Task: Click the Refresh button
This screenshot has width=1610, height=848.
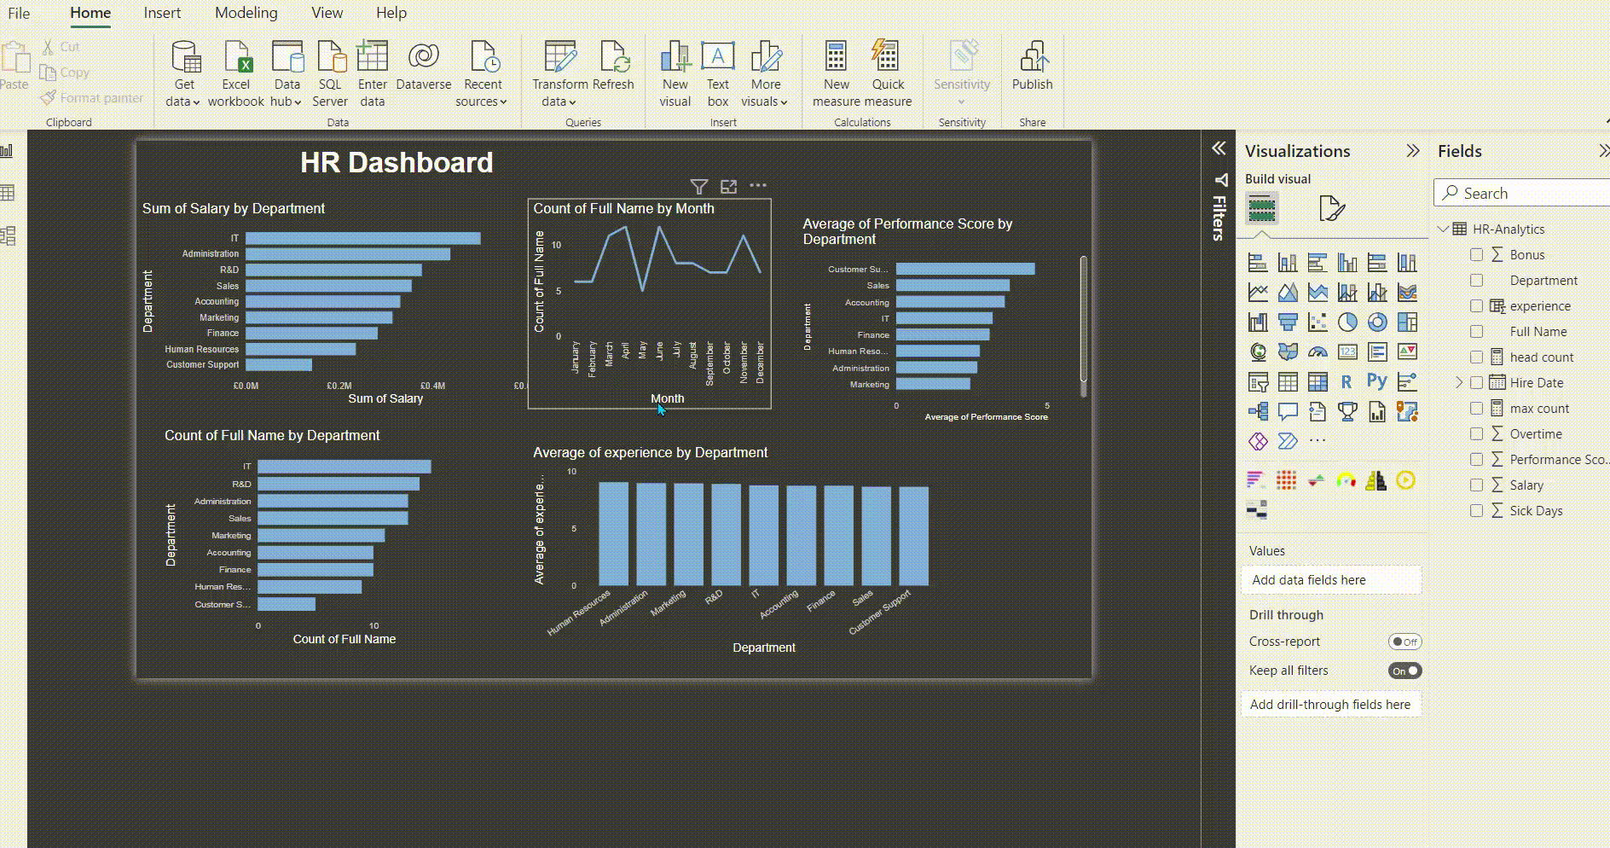Action: [613, 58]
